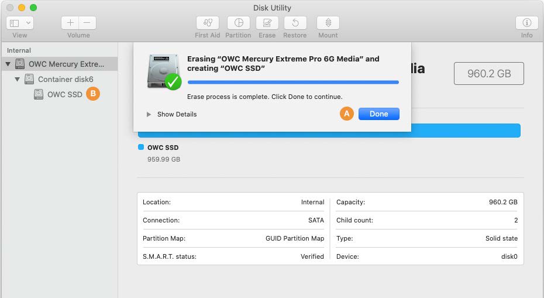The image size is (544, 298).
Task: Open the Info toolbar button
Action: [x=526, y=23]
